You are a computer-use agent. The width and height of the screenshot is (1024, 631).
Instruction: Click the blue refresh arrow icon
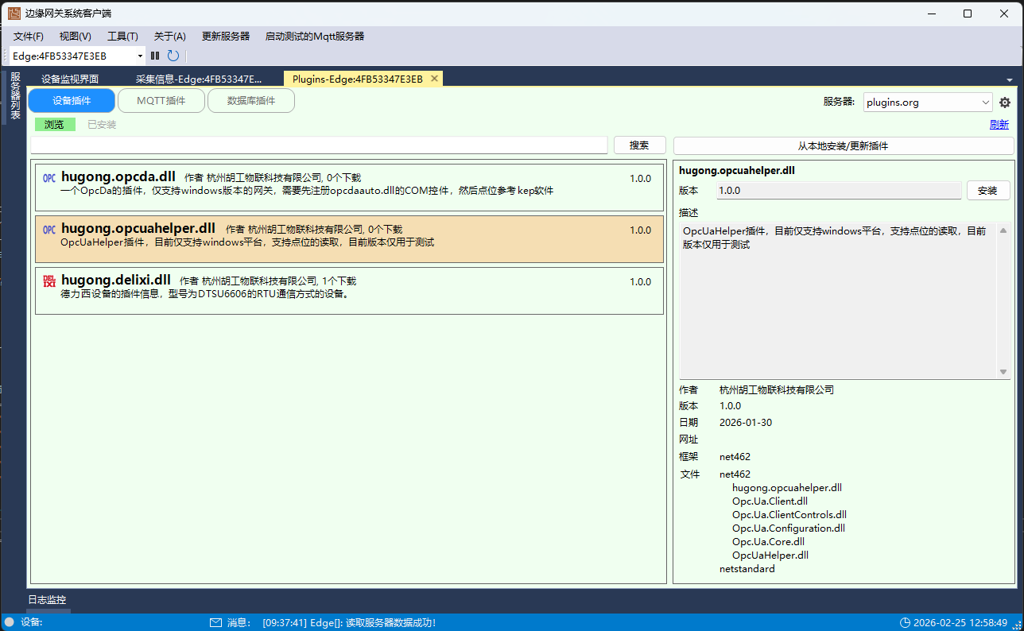173,56
